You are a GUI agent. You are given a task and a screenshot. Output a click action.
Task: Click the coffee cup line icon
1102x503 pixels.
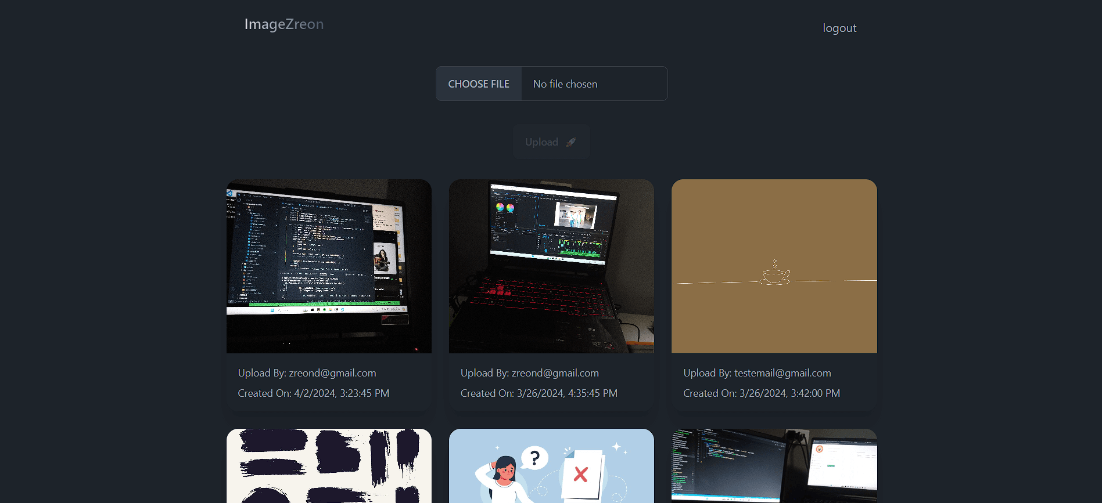775,273
